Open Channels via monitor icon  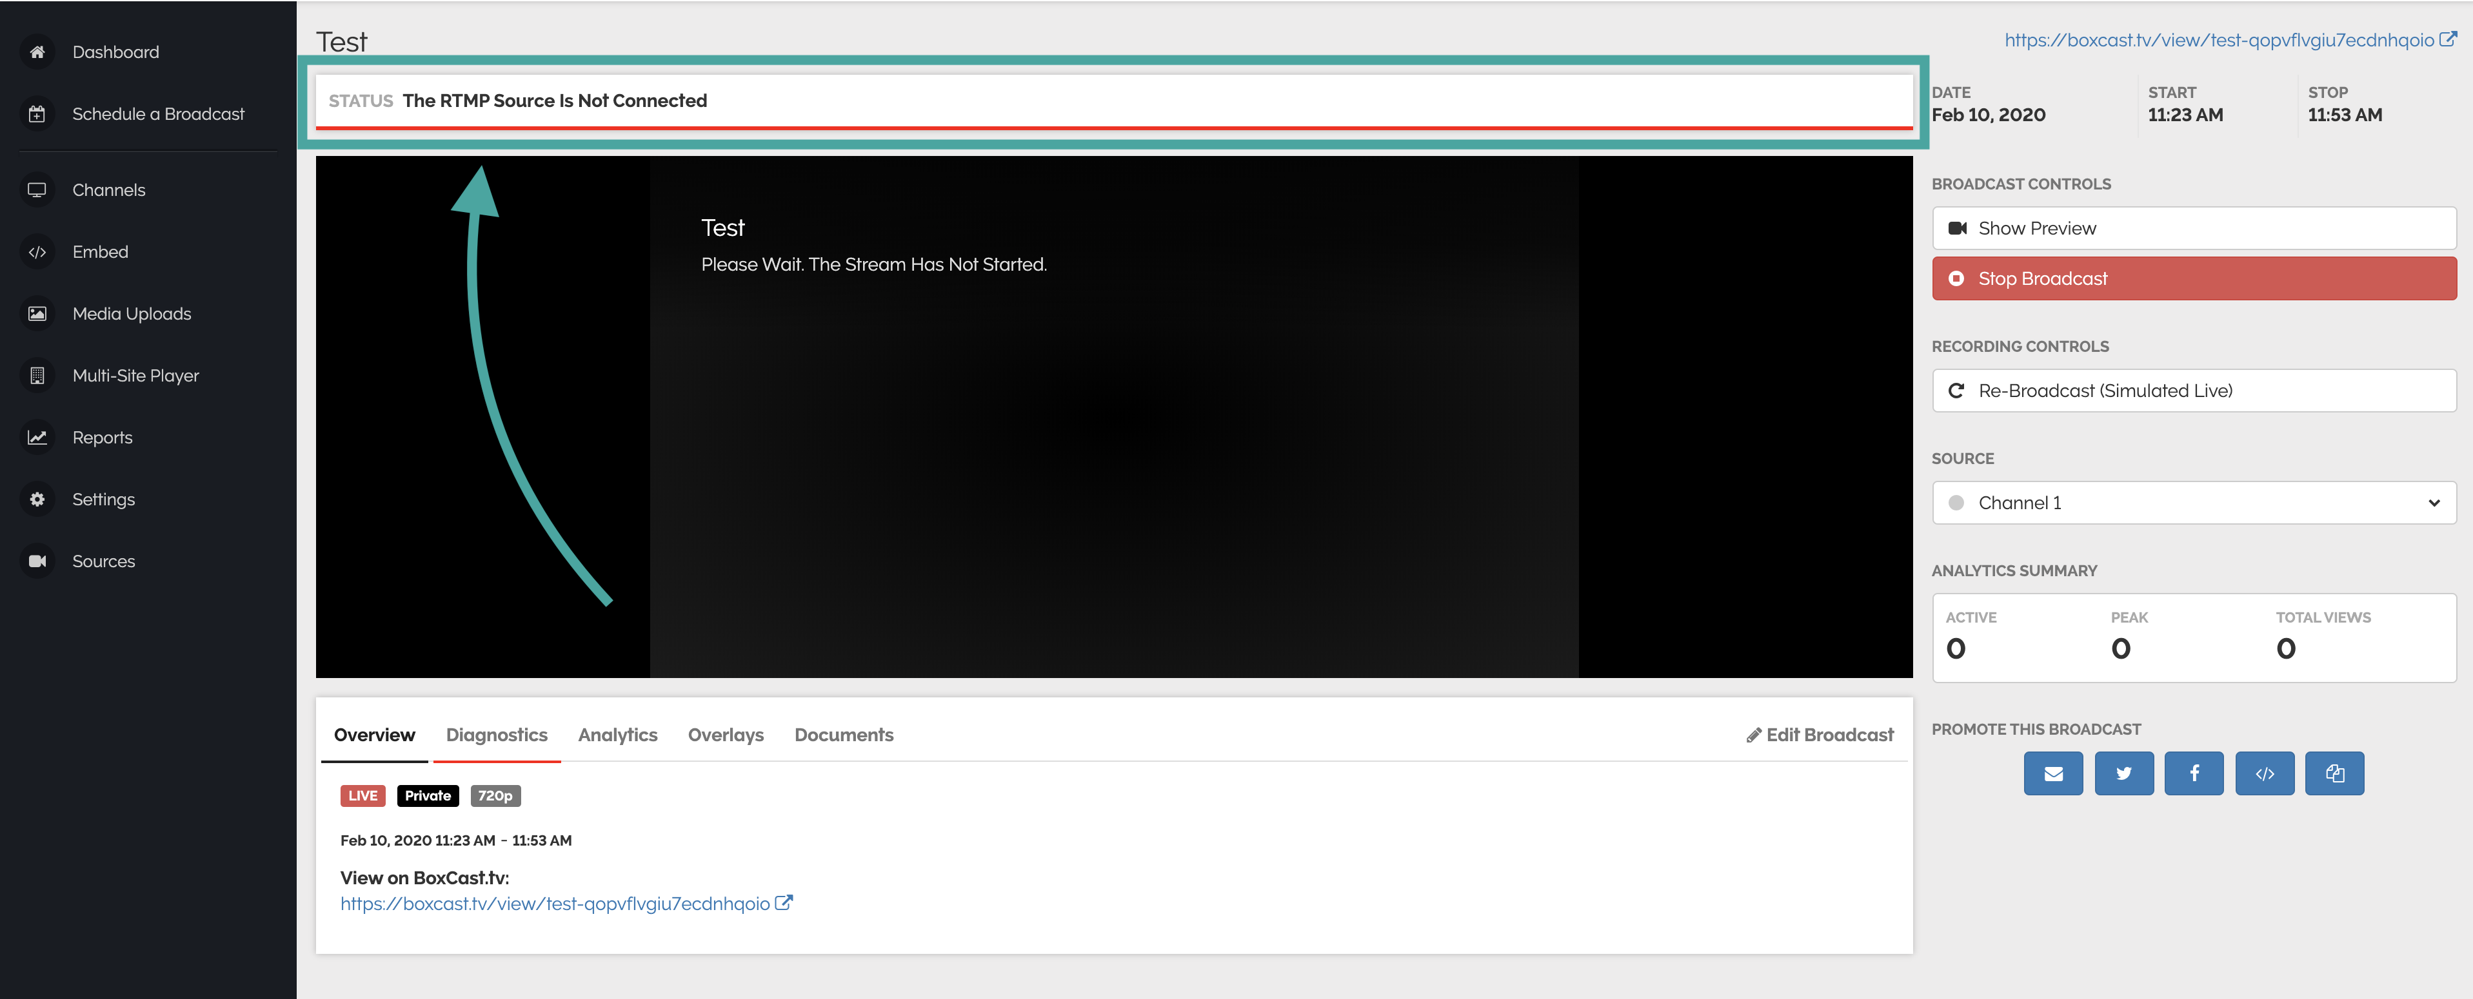37,190
